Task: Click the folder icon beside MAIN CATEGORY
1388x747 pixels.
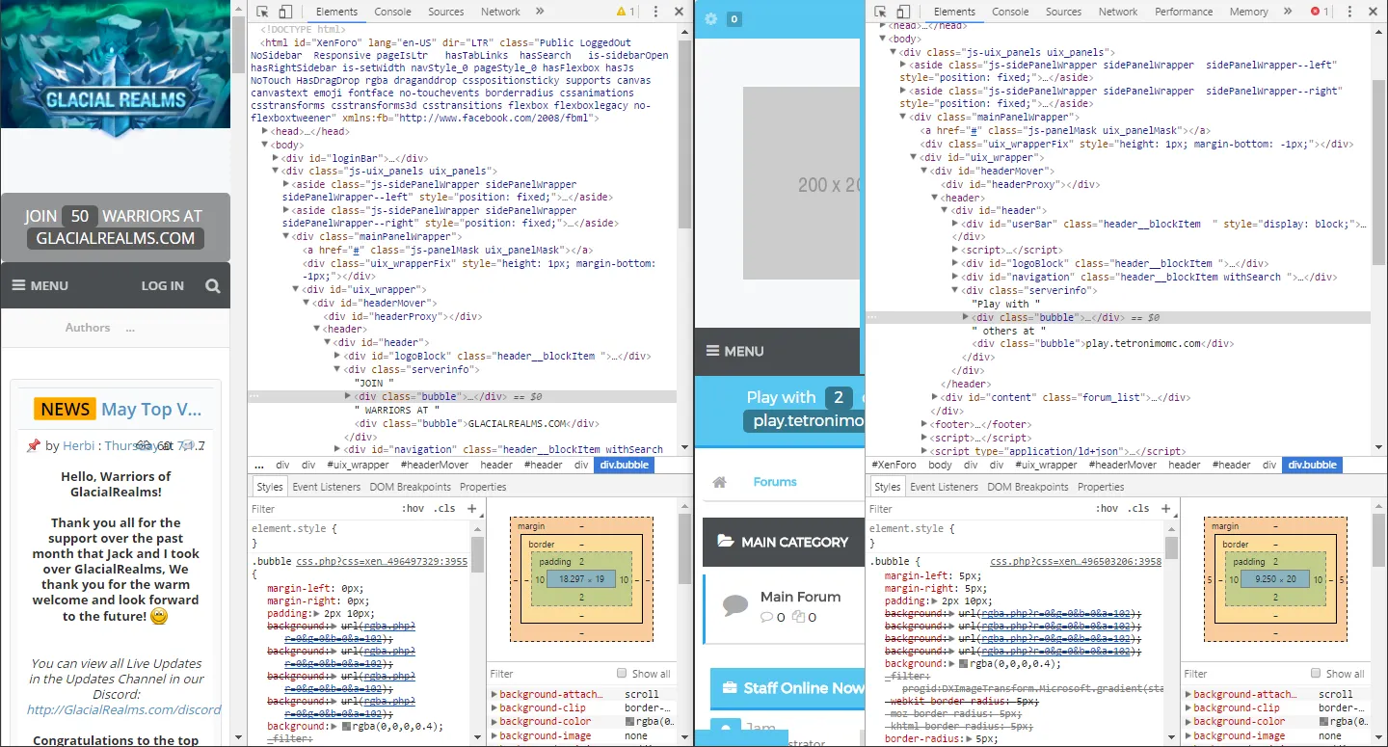Action: click(725, 542)
